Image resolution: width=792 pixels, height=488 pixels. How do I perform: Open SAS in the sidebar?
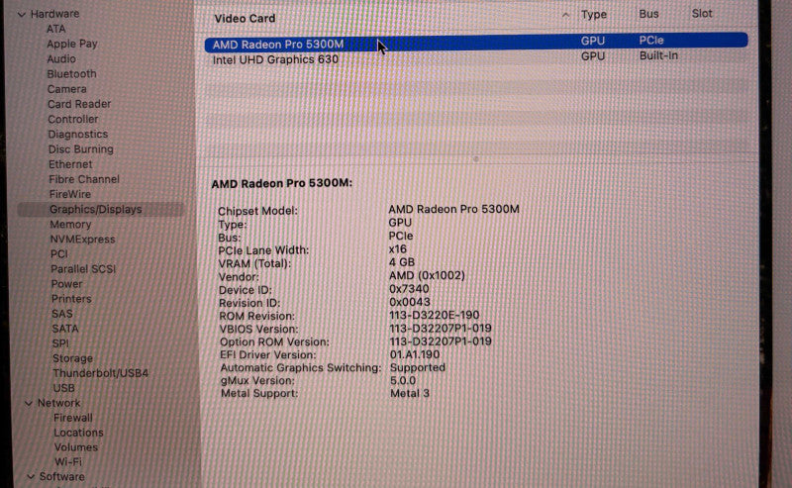[62, 314]
